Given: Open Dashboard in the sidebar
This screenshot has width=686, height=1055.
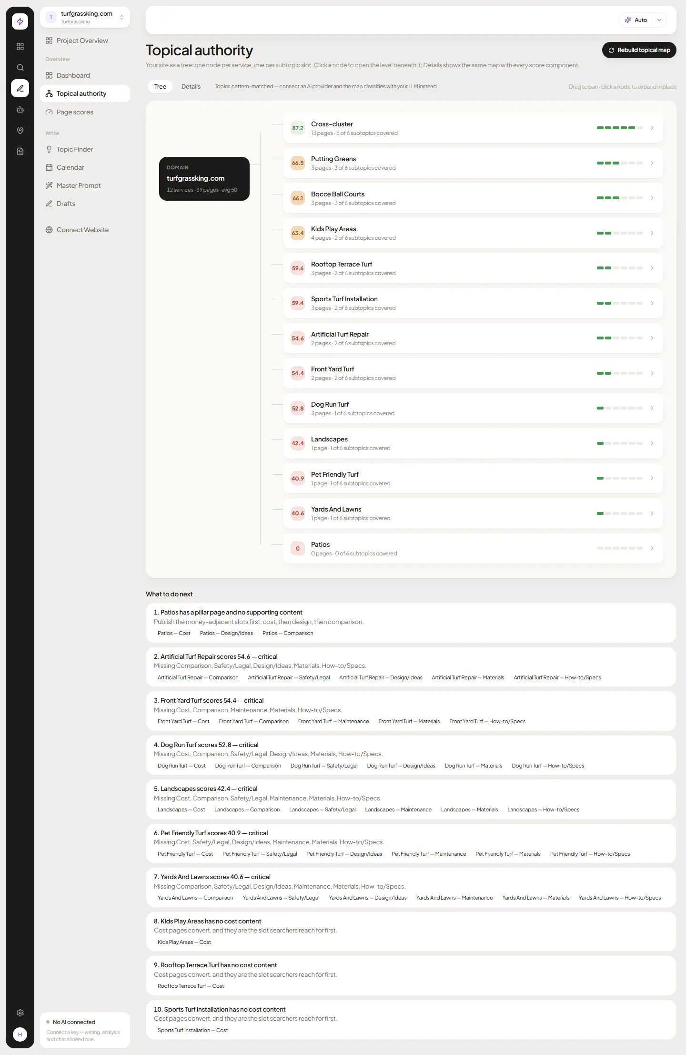Looking at the screenshot, I should [x=85, y=75].
